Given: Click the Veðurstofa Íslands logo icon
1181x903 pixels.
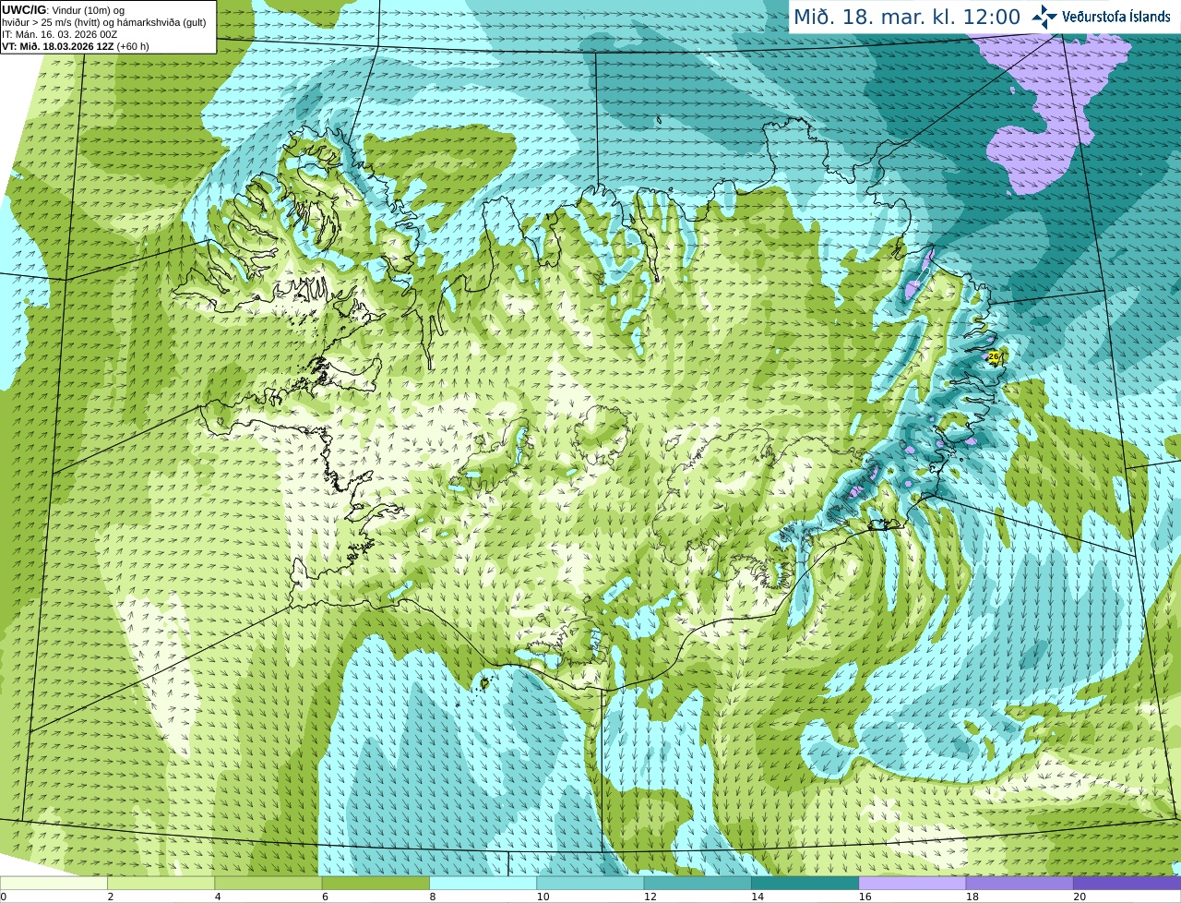Looking at the screenshot, I should (x=1044, y=16).
